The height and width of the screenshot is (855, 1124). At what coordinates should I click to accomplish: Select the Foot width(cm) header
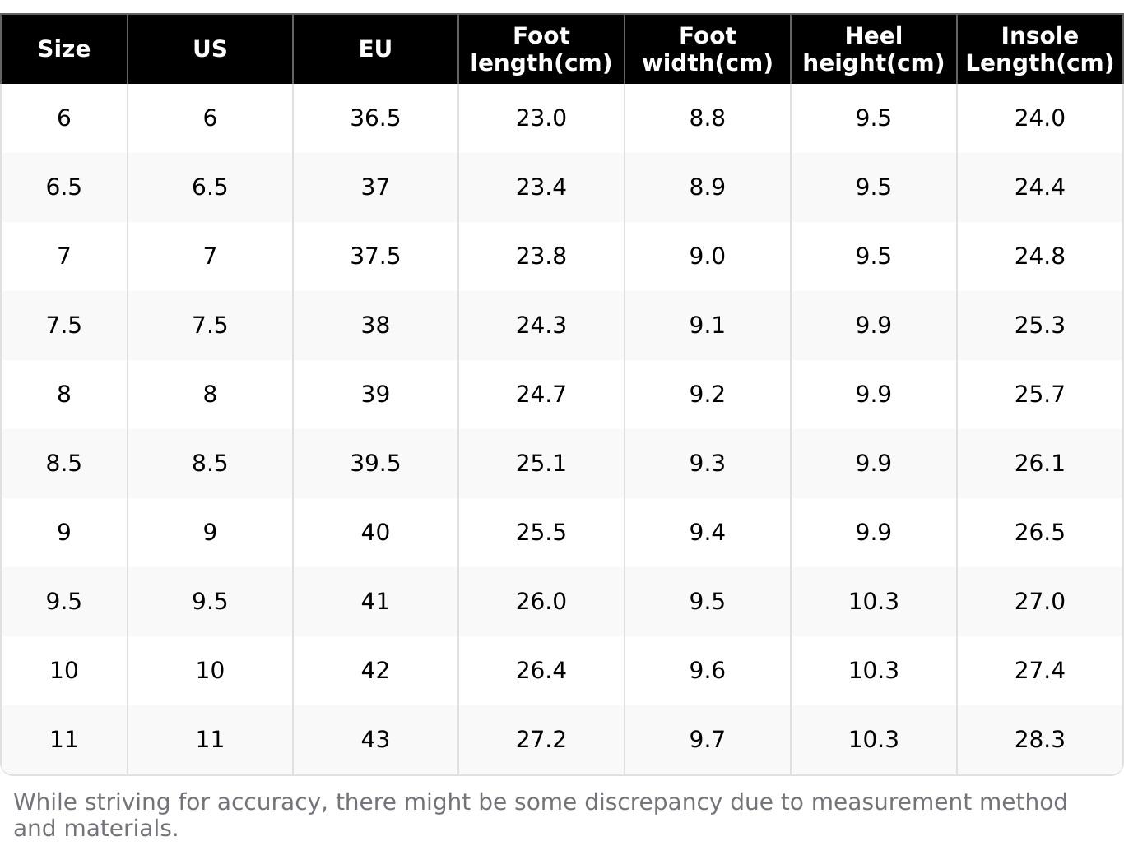click(707, 49)
